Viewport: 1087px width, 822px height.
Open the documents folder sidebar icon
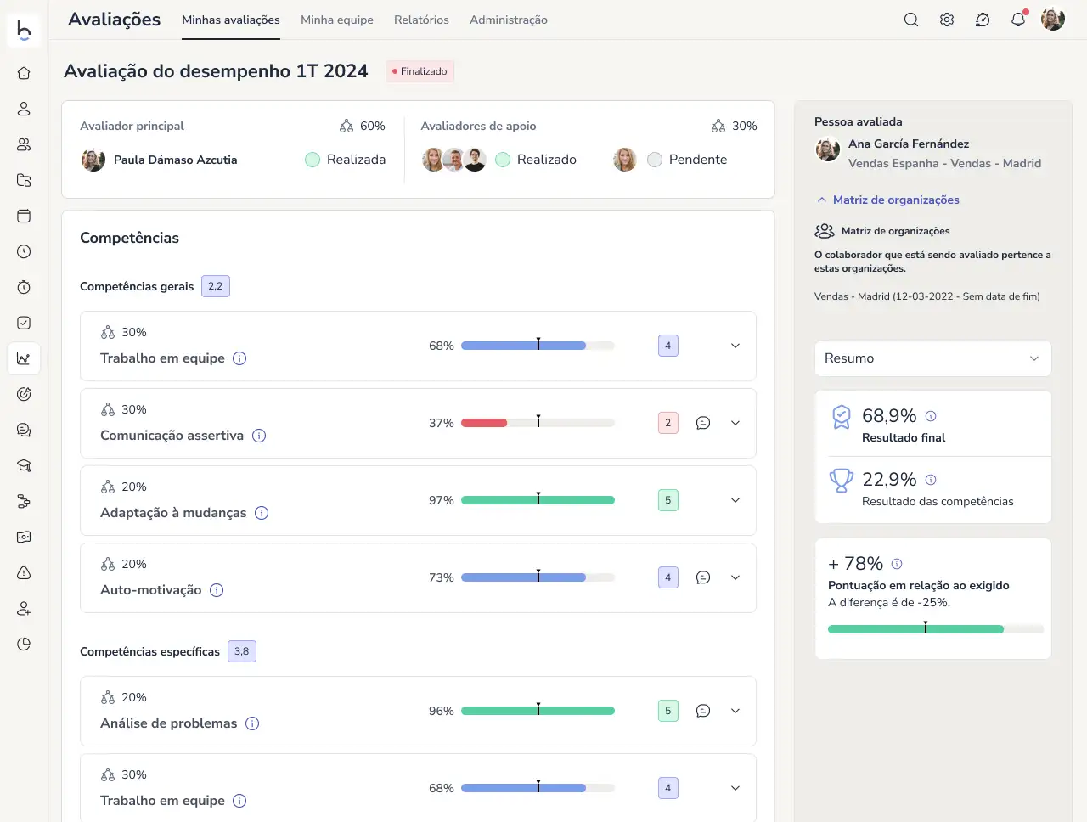[x=24, y=180]
